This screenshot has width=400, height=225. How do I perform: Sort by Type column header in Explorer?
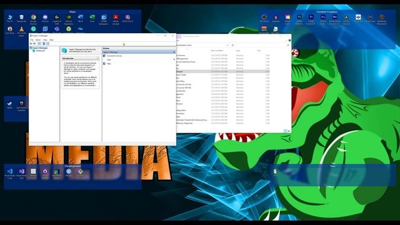coord(238,51)
